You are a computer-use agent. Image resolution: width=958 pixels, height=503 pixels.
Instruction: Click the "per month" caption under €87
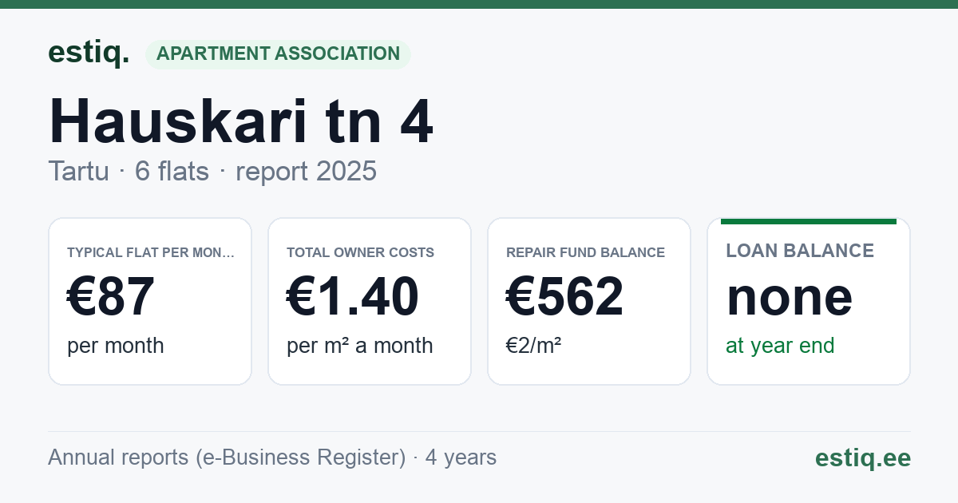[x=116, y=346]
